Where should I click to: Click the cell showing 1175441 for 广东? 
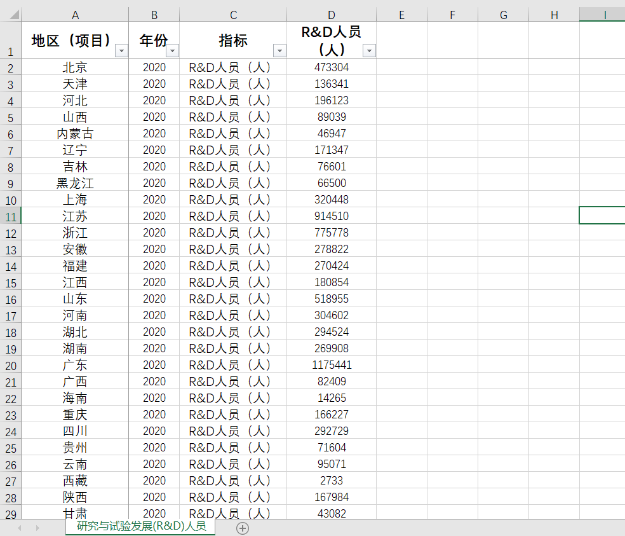tap(331, 365)
